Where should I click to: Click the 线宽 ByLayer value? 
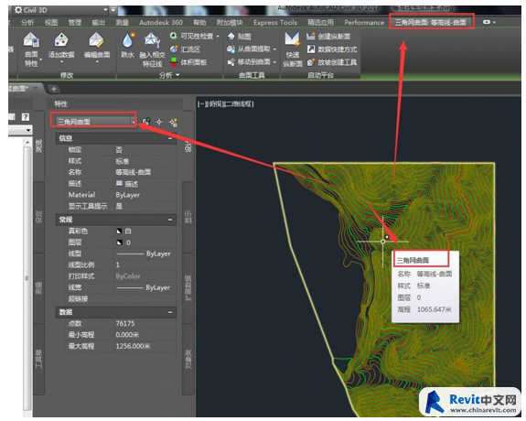(x=144, y=287)
